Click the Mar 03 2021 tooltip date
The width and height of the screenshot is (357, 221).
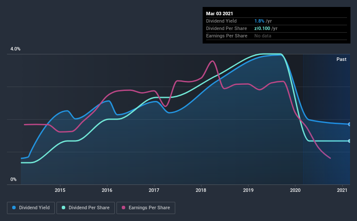220,13
